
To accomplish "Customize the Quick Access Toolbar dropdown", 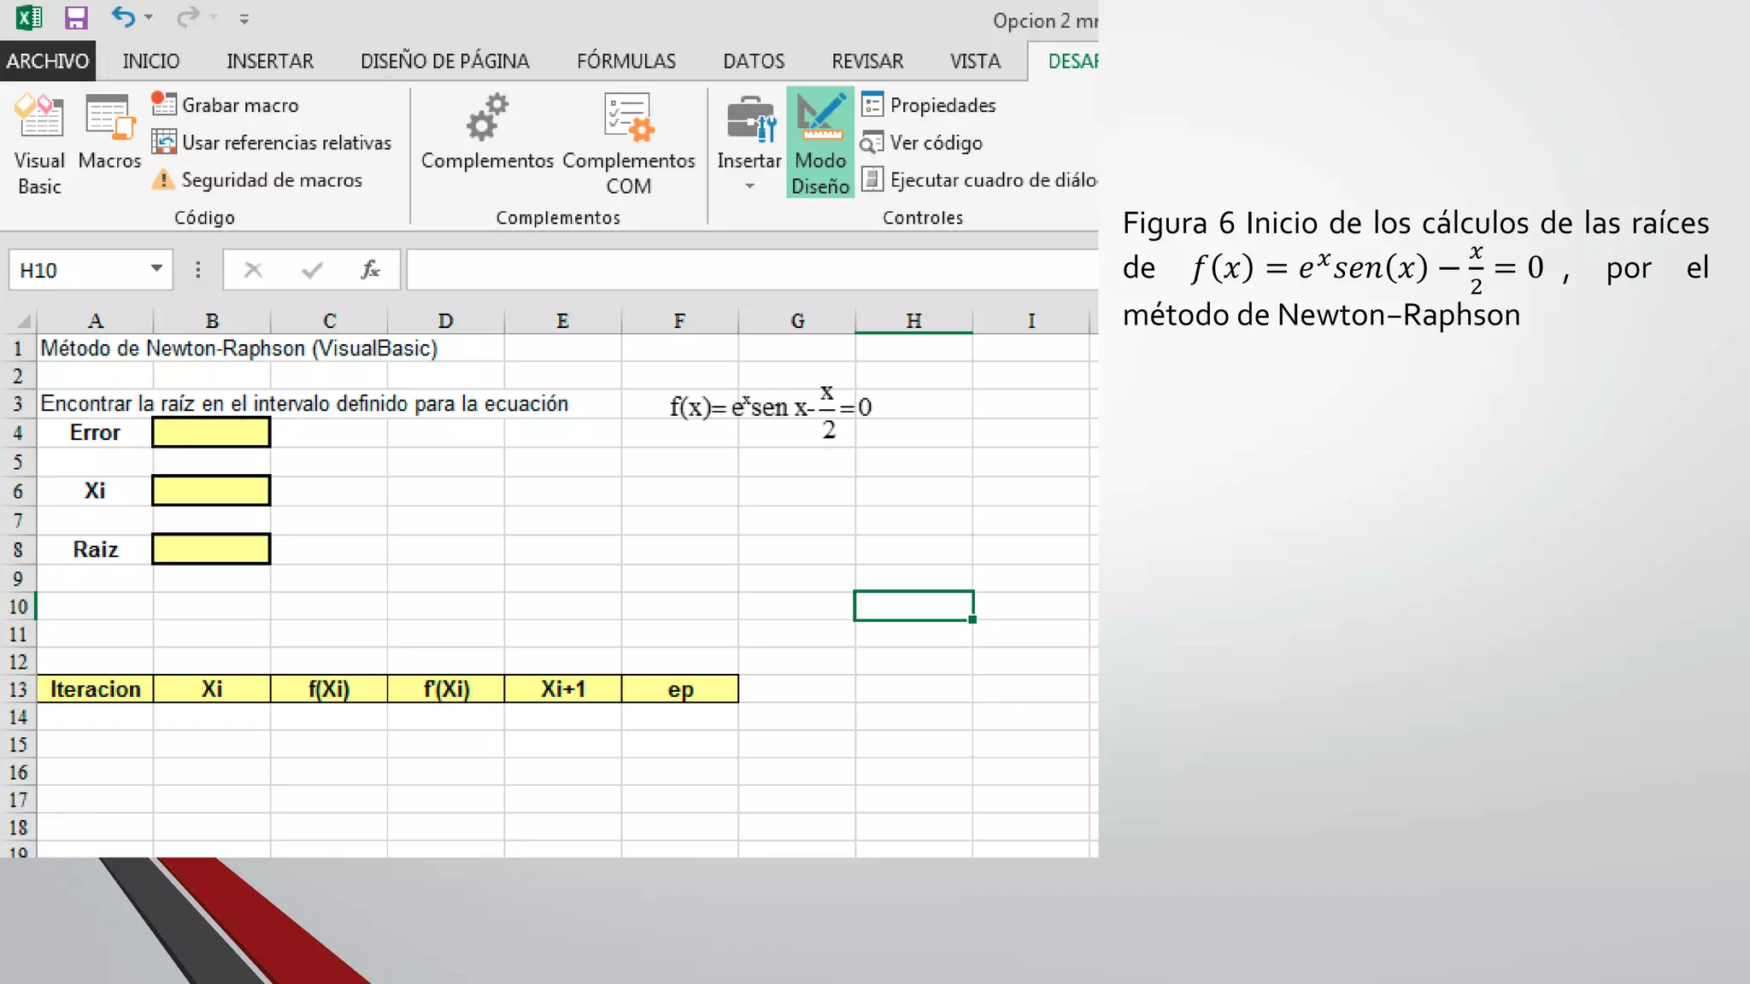I will [244, 19].
